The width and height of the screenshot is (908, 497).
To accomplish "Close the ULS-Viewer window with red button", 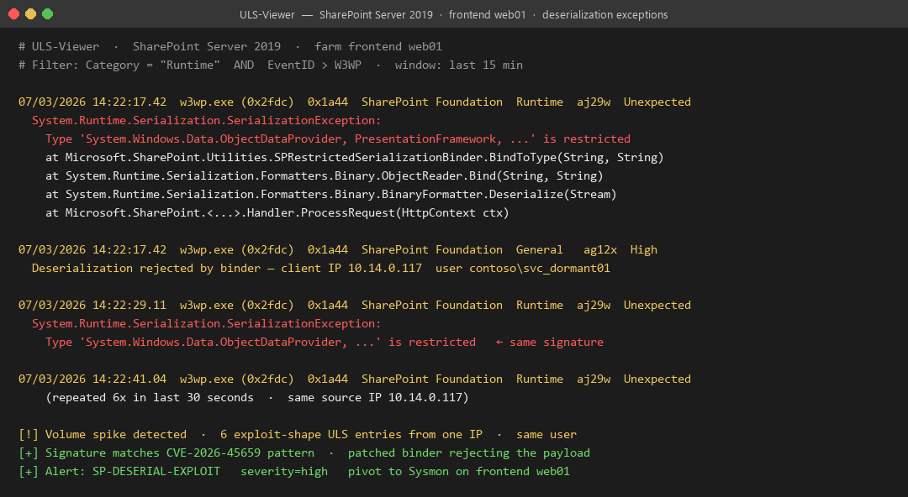I will pos(14,14).
